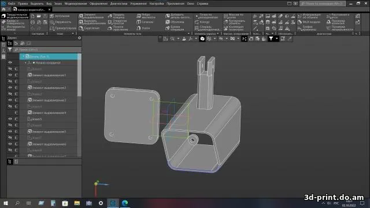The height and width of the screenshot is (208, 370).
Task: Click the shaded cube display mode icon
Action: tap(202, 39)
